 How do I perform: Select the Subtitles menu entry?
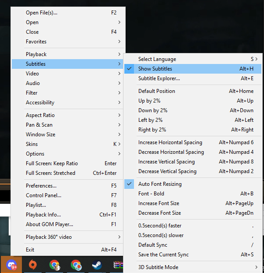(x=67, y=64)
